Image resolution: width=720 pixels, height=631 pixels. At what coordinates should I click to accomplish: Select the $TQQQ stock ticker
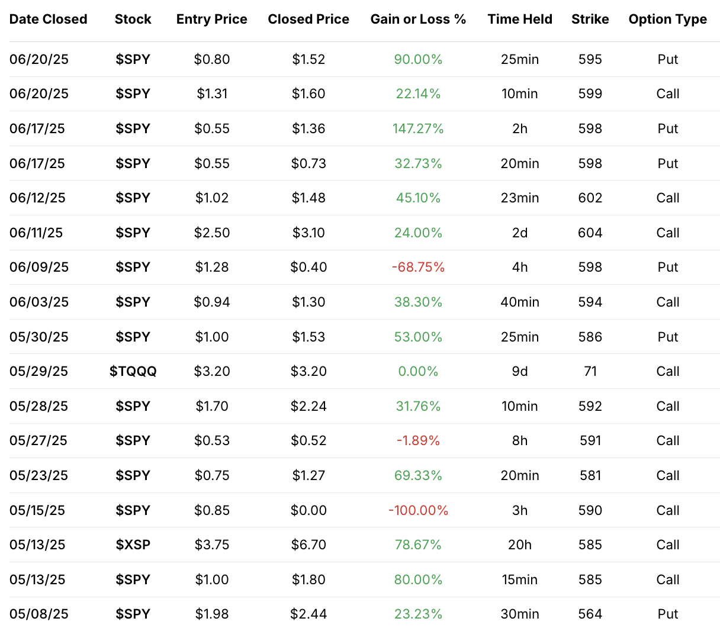coord(133,371)
